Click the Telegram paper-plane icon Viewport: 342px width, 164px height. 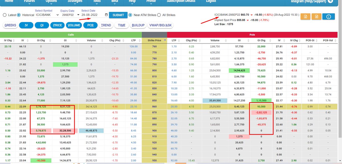(331, 1)
